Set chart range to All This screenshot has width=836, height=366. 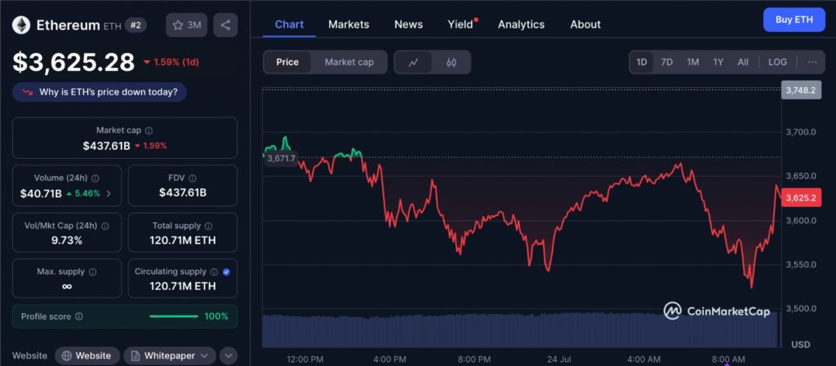pos(743,62)
